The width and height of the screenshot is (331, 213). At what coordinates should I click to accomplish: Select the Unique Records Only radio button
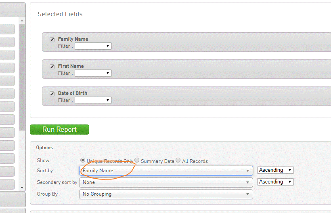click(83, 160)
